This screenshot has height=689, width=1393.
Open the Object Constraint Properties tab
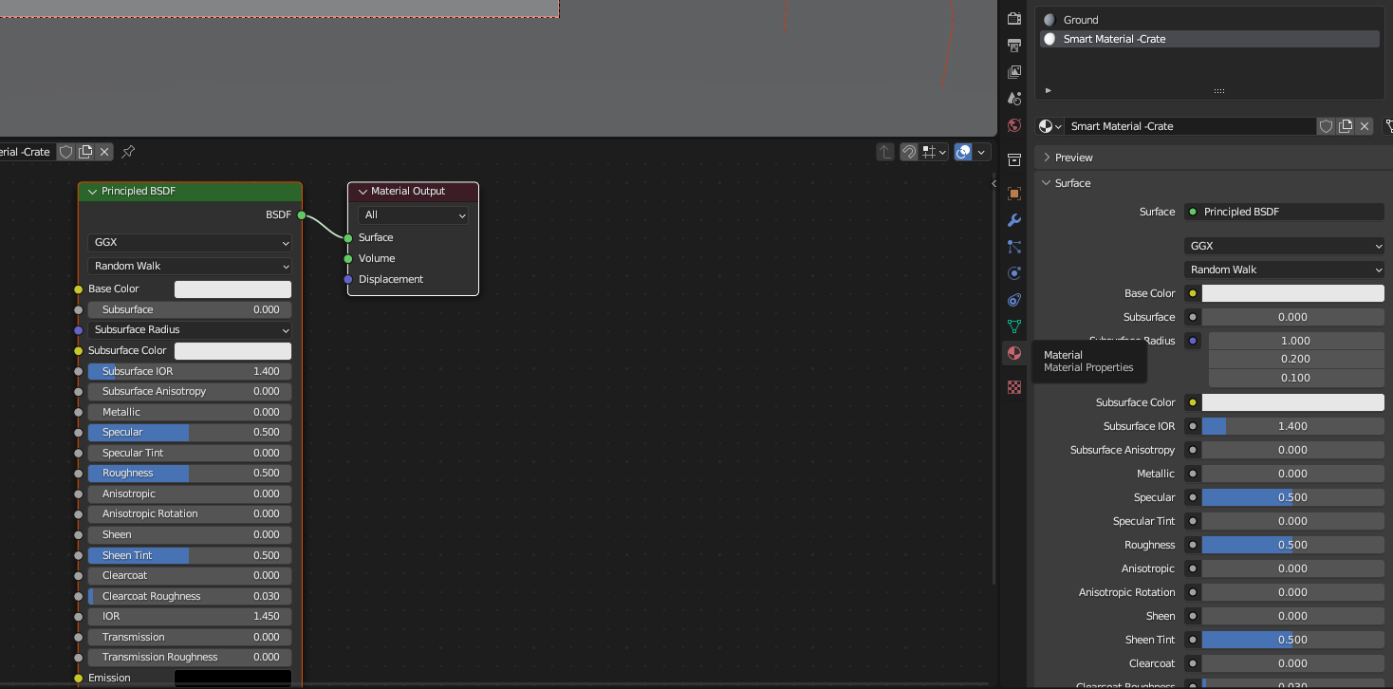point(1014,300)
